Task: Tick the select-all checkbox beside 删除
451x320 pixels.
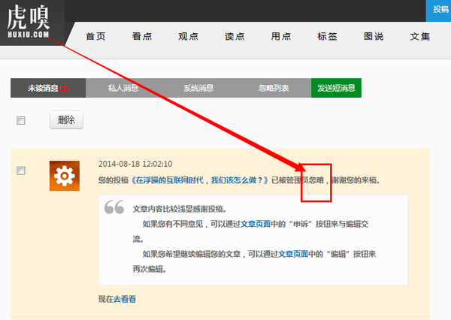Action: point(21,120)
